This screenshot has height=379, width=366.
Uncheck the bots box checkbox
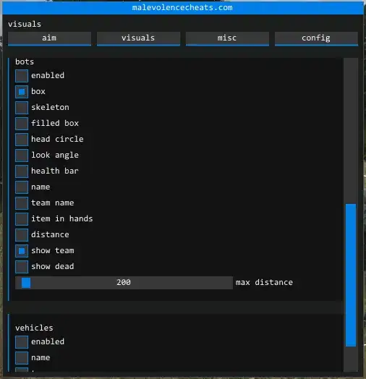click(22, 92)
